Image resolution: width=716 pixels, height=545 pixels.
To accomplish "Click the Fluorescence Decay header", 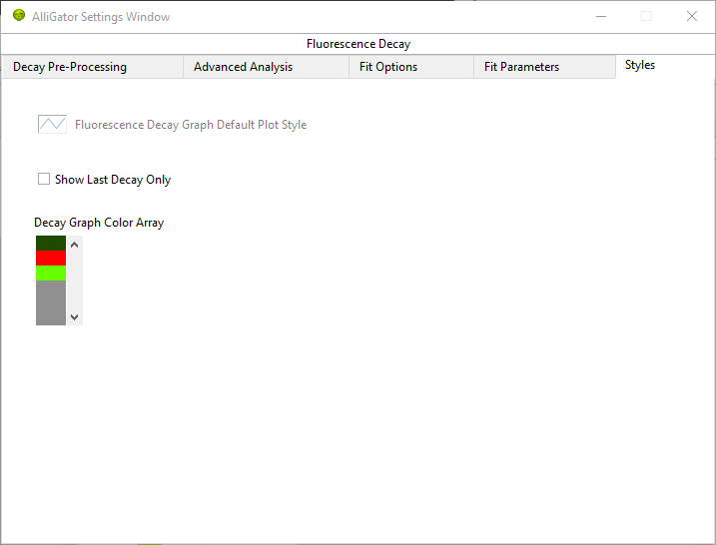I will (358, 44).
